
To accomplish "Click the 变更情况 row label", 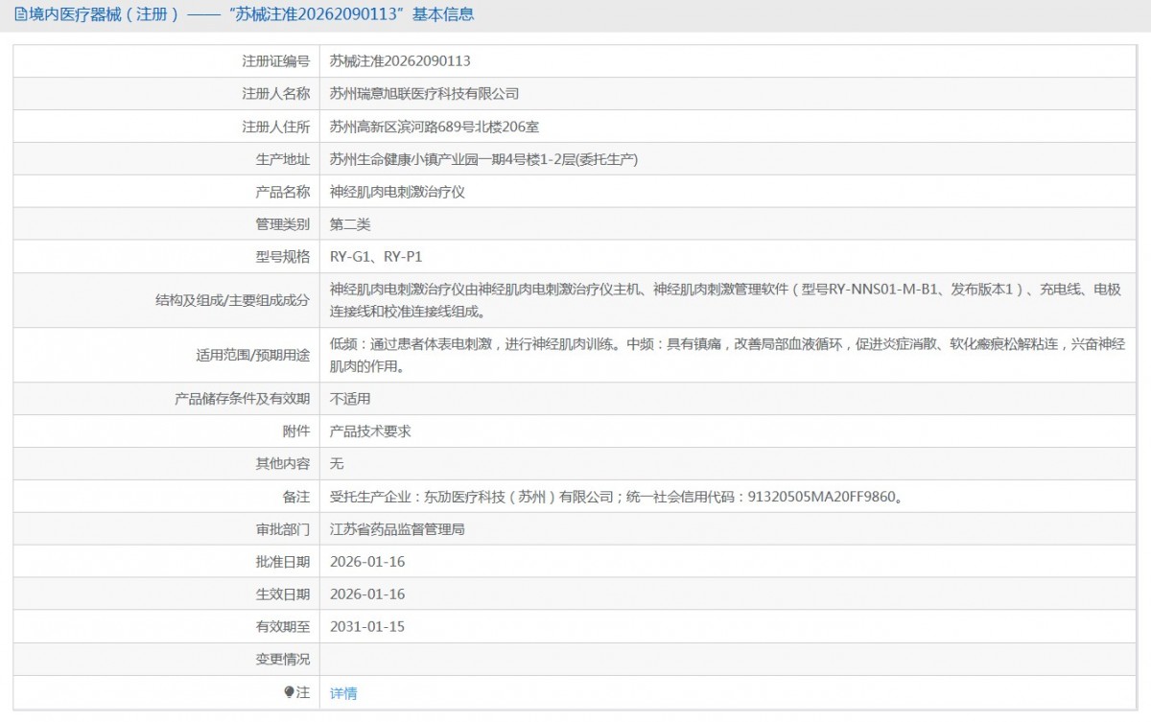I will click(x=283, y=660).
